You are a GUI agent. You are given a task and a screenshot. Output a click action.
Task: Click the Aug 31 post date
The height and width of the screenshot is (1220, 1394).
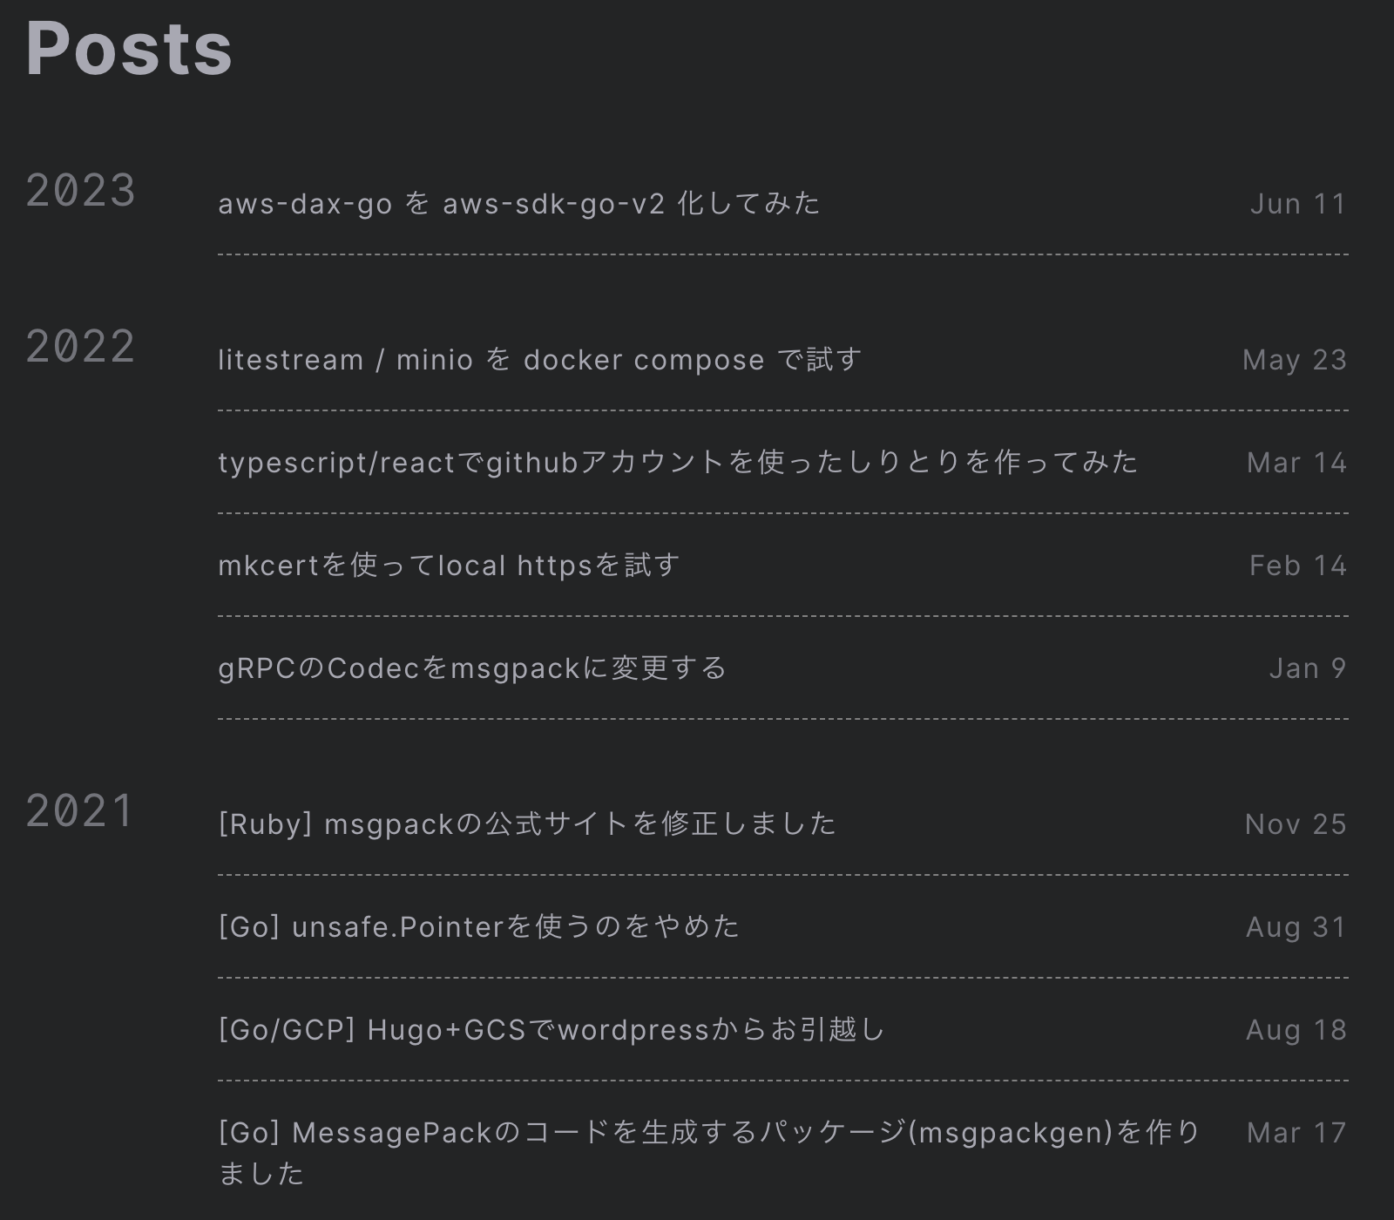pos(1296,927)
